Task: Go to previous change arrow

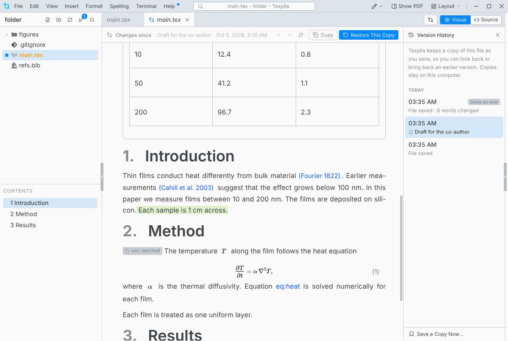Action: (x=279, y=35)
